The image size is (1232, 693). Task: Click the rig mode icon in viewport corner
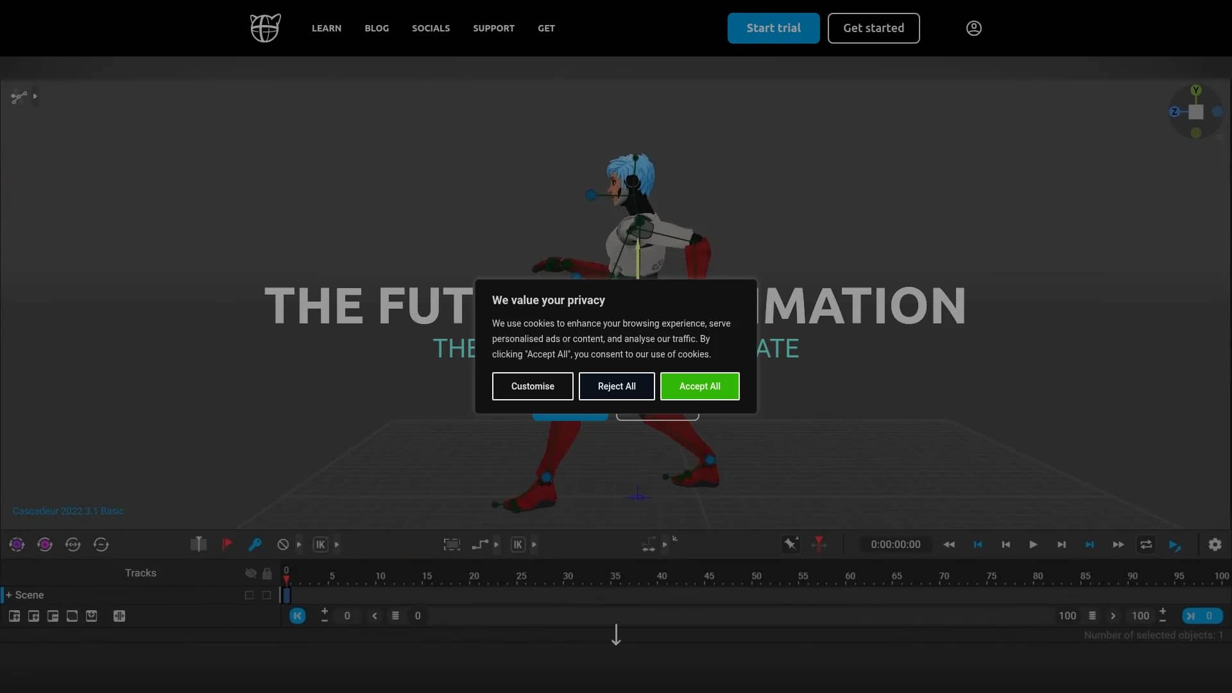point(19,97)
